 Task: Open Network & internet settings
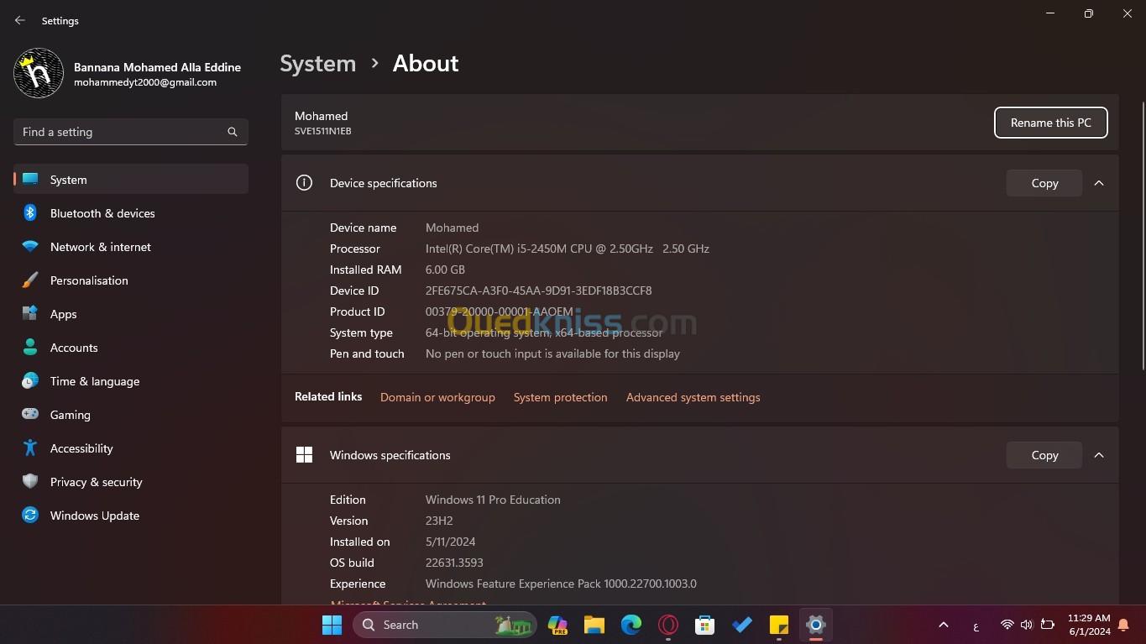point(131,247)
